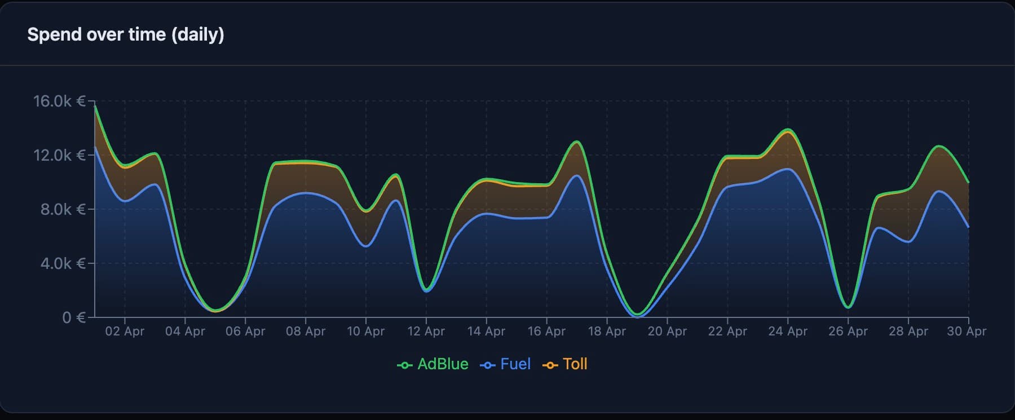Image resolution: width=1015 pixels, height=420 pixels.
Task: Click the 18 Apr x-axis label
Action: 607,331
